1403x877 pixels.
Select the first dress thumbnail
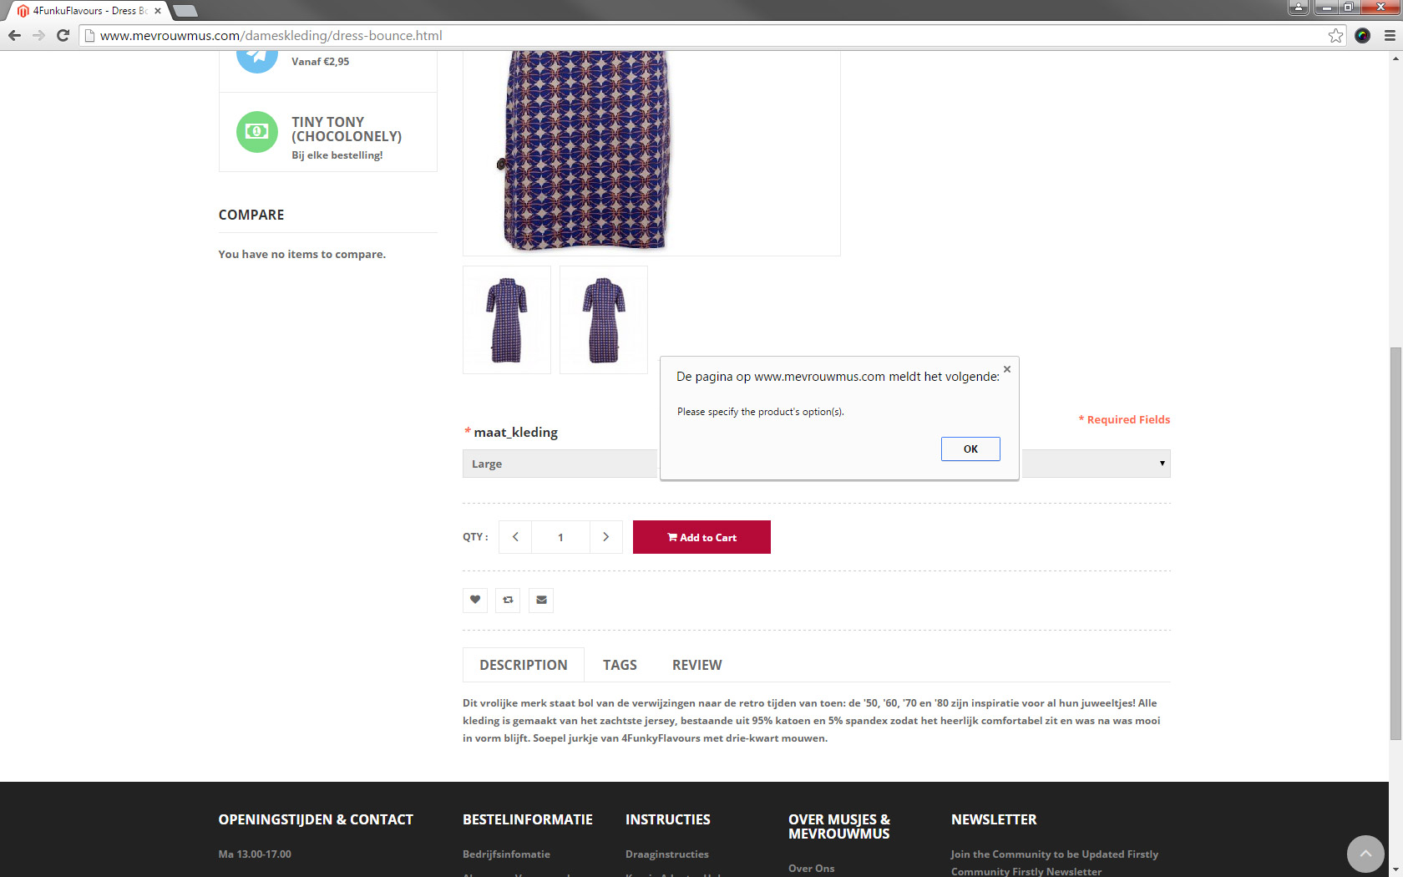[x=507, y=320]
